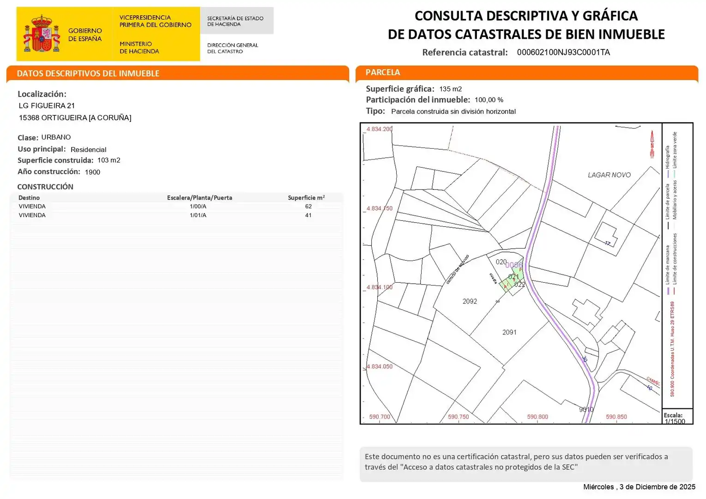Click the 'Destino' column header

29,198
